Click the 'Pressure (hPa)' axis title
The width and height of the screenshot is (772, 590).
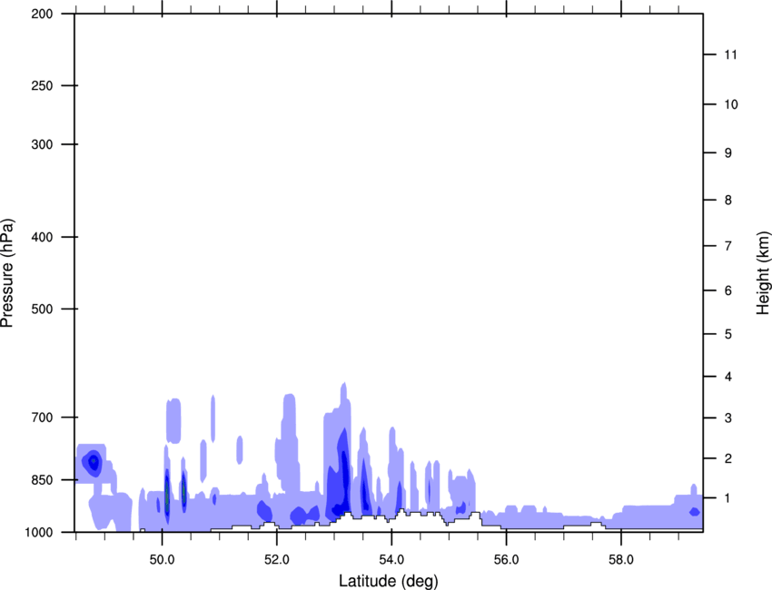click(x=7, y=273)
